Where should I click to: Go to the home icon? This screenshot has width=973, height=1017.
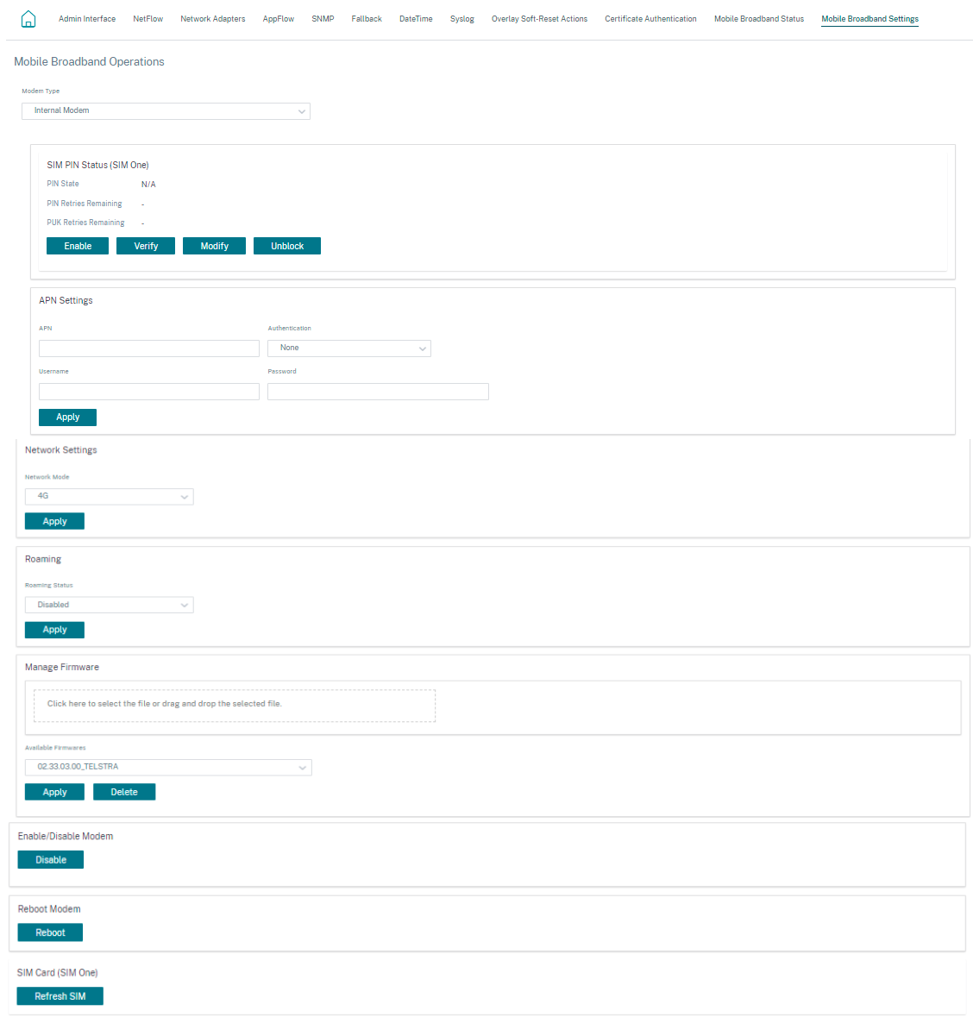pyautogui.click(x=28, y=19)
